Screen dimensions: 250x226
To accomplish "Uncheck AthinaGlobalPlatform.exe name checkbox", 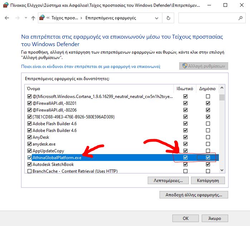I will (29, 158).
